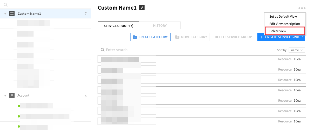This screenshot has height=131, width=312.
Task: Collapse the Account tree section
Action: point(5,95)
